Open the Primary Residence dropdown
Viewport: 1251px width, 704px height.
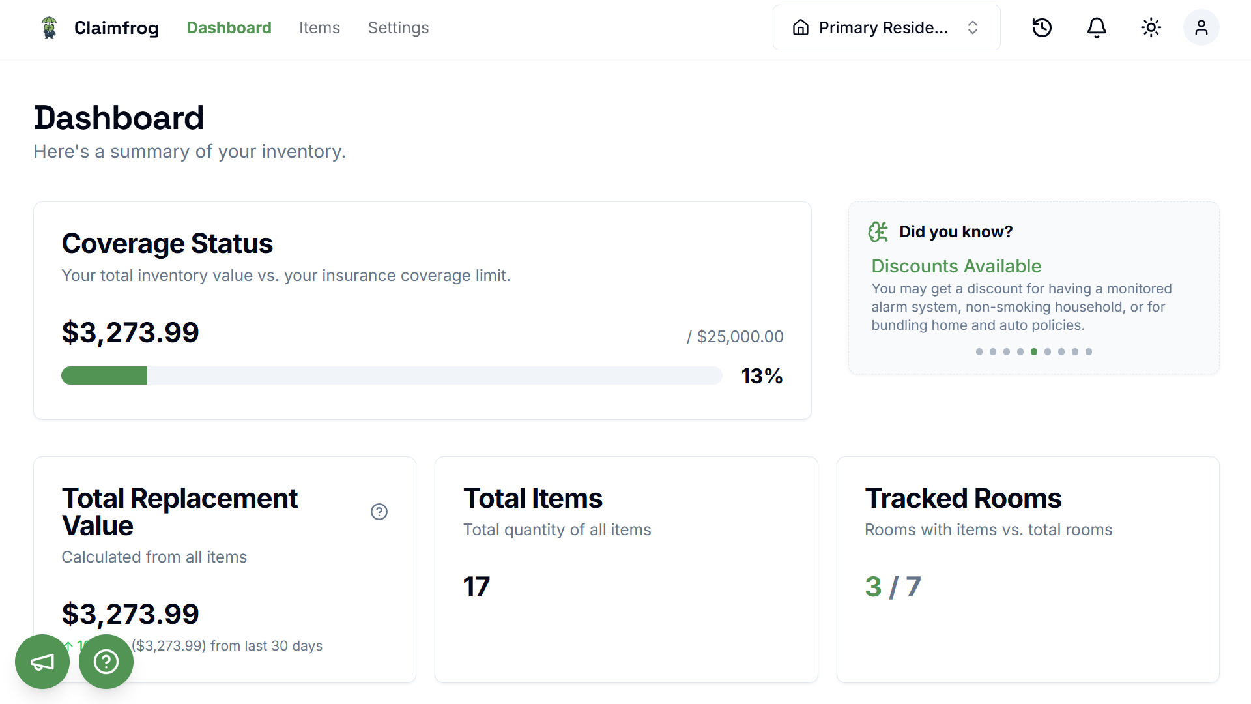point(885,27)
